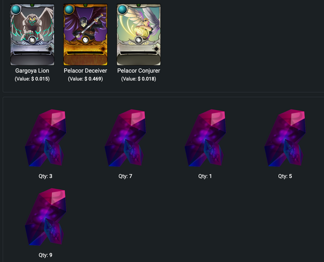The image size is (324, 262).
Task: Click the purple crystal with Qty: 3
Action: (46, 138)
